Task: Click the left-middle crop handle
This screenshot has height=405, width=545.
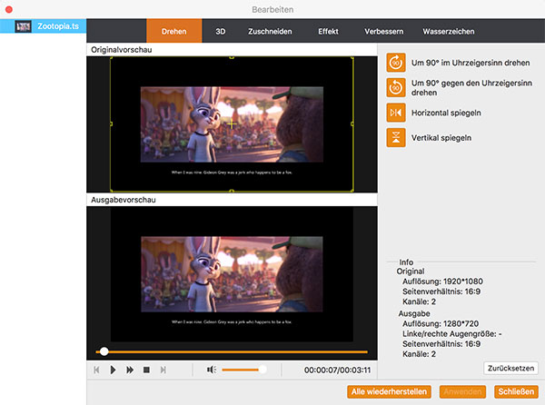Action: coord(111,124)
